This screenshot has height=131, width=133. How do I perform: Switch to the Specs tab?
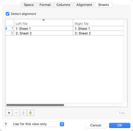[x=29, y=5]
